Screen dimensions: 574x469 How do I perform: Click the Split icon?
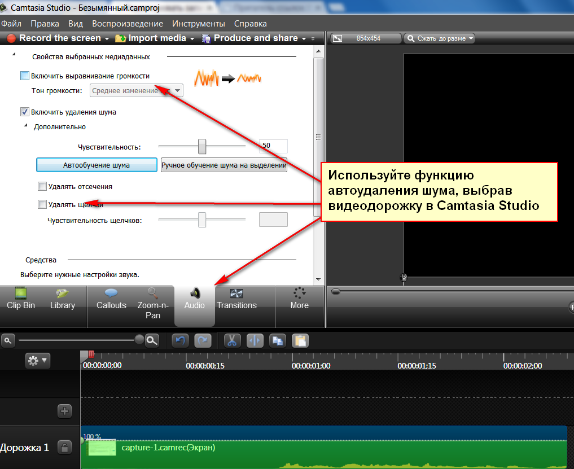[255, 341]
